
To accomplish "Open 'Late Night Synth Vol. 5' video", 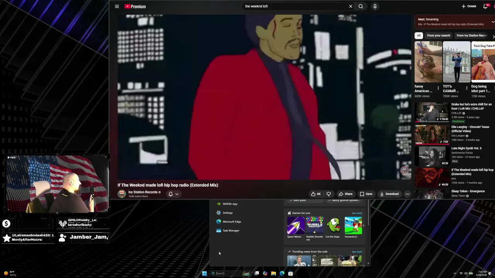I will point(432,156).
